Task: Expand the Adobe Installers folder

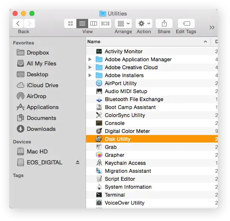Action: tap(90, 75)
